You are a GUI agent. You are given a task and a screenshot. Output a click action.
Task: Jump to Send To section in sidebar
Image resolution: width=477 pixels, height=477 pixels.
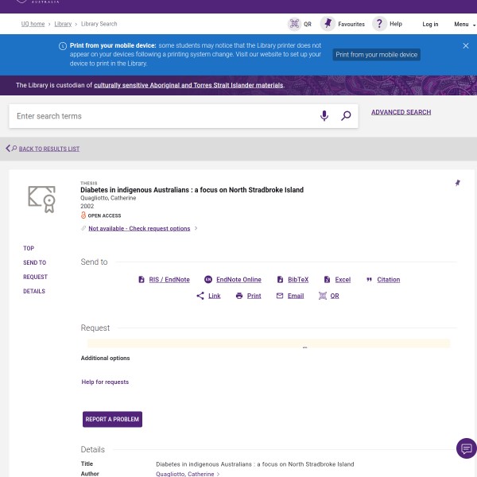34,262
